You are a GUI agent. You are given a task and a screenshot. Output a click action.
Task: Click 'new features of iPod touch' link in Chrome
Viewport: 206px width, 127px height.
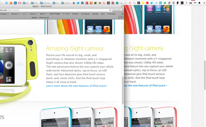145,85
